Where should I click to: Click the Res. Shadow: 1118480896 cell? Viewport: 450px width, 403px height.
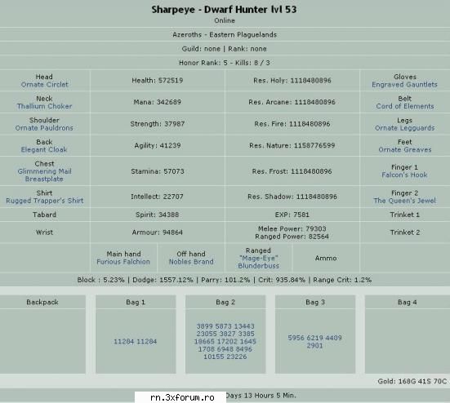click(x=292, y=197)
